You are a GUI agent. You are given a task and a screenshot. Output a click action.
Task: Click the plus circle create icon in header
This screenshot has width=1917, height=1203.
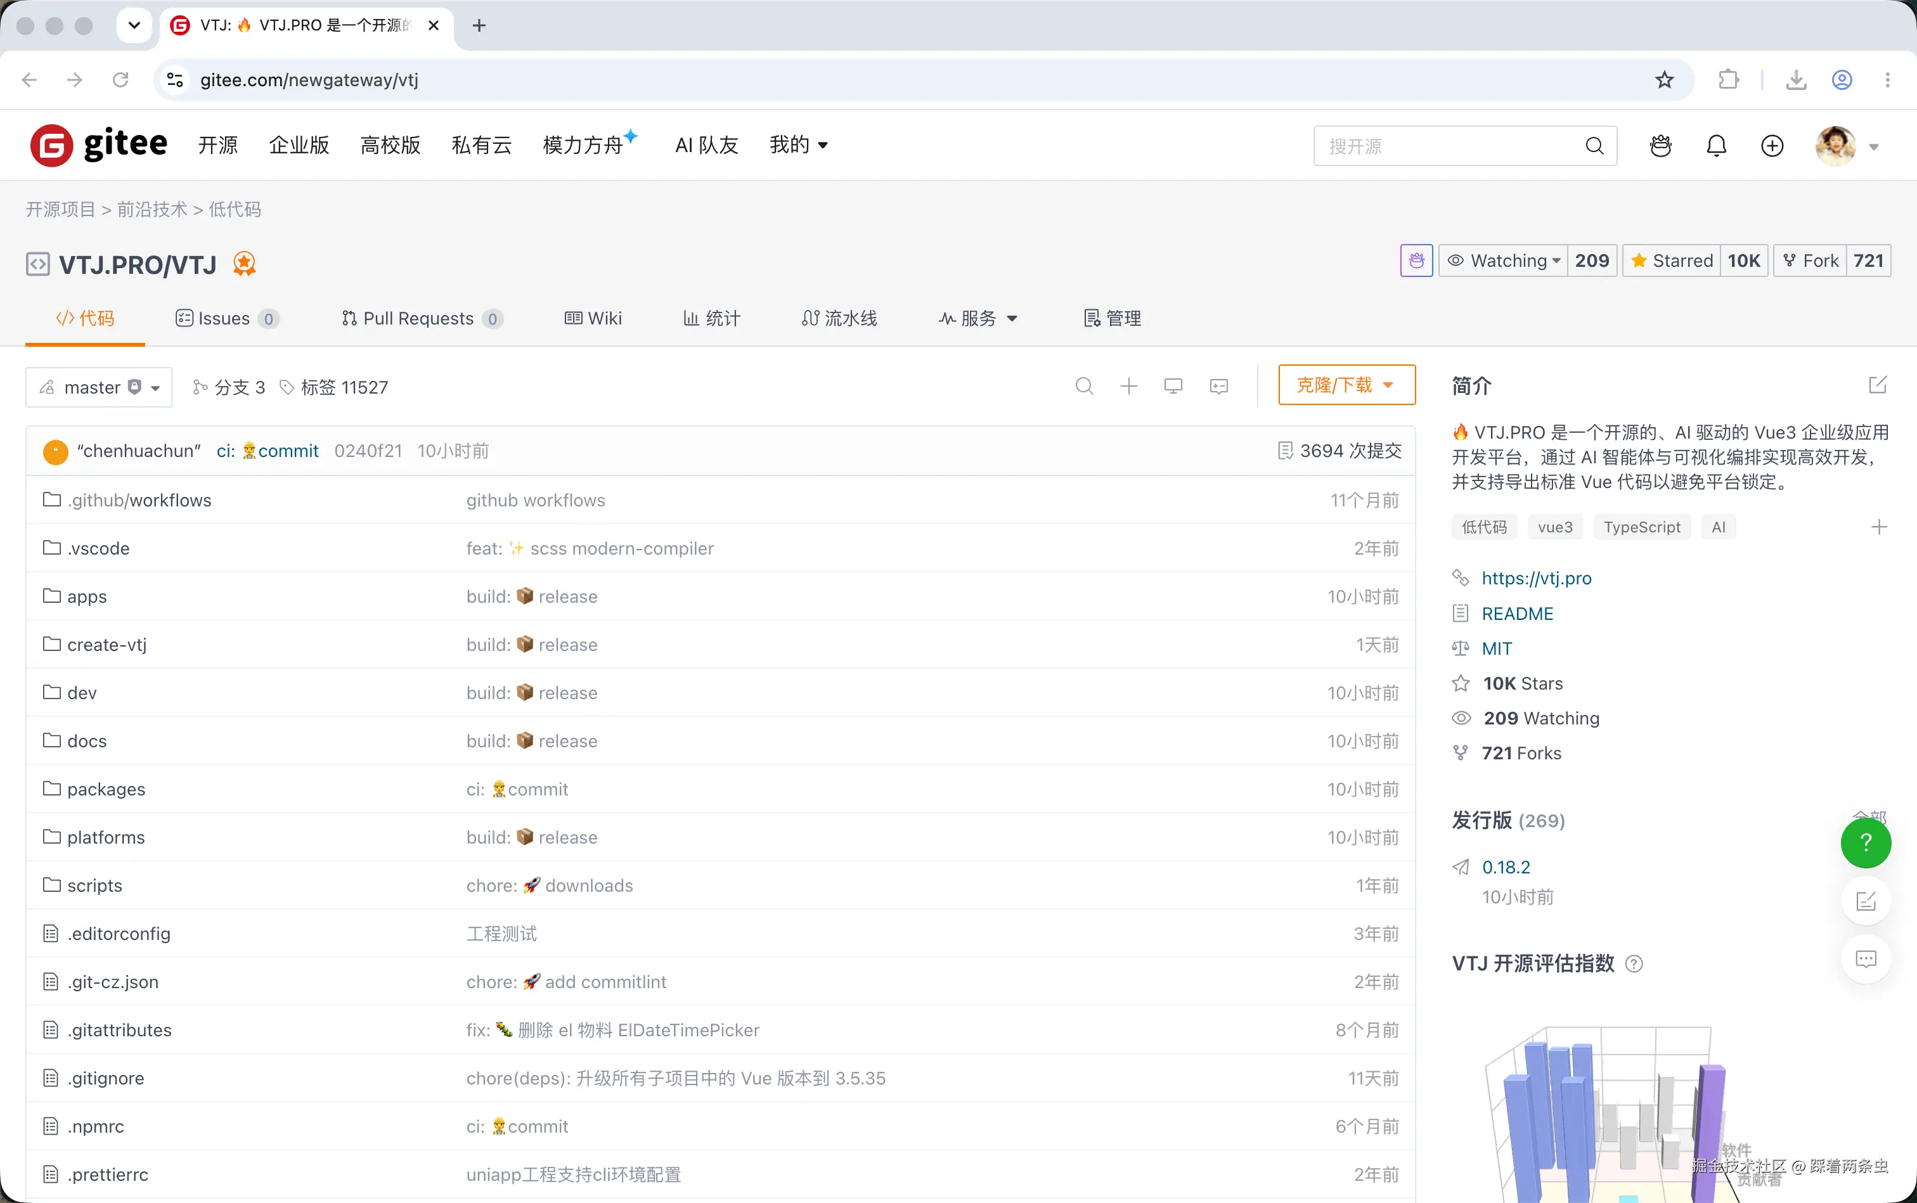[1772, 146]
